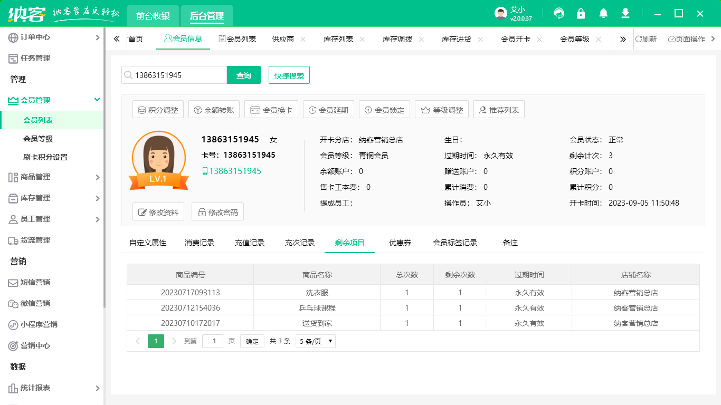
Task: Switch to 前台收银 top tab
Action: point(153,16)
